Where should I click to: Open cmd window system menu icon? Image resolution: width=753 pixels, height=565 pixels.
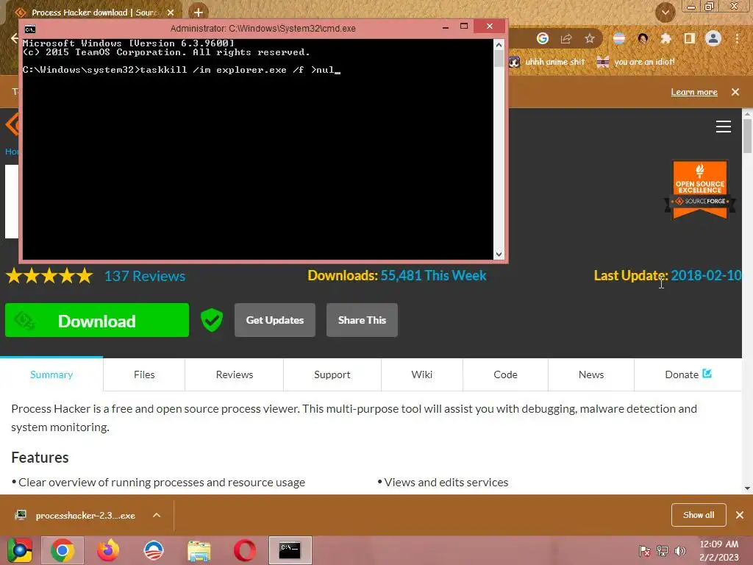click(x=29, y=29)
